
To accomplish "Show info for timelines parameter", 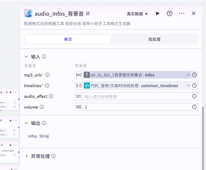I will pos(47,86).
